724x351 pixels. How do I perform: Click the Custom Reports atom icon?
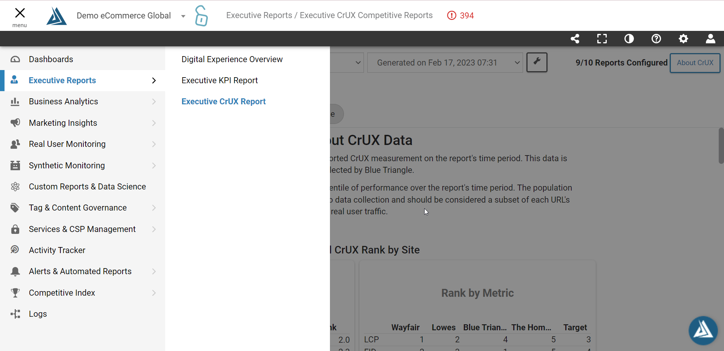point(15,186)
